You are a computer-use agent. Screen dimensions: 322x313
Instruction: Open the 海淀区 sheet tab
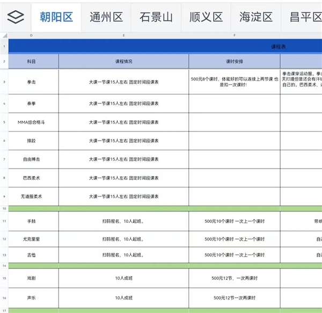(256, 17)
